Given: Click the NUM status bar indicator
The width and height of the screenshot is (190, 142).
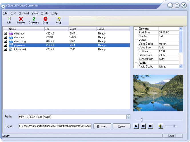Looking at the screenshot, I should coord(171,136).
